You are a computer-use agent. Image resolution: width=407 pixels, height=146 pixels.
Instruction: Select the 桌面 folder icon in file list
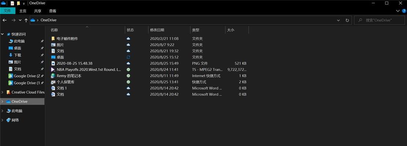(x=53, y=57)
